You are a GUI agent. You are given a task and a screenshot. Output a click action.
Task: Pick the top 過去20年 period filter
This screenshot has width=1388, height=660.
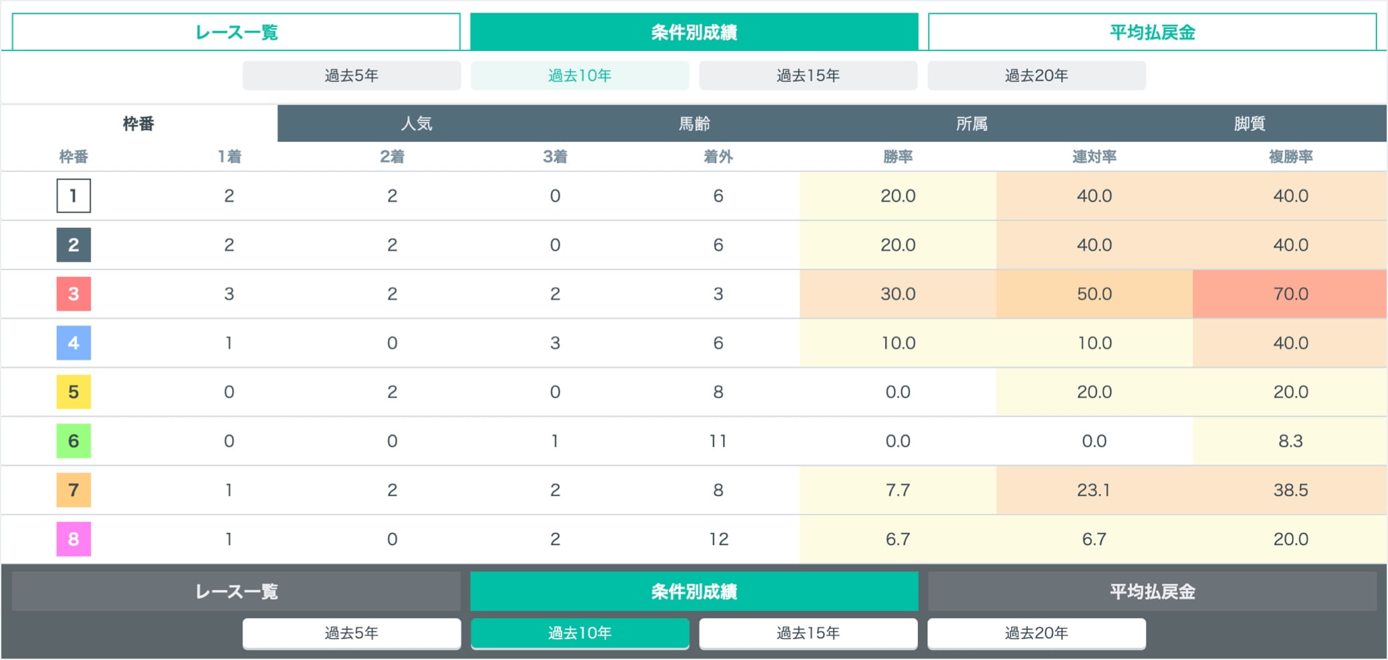pyautogui.click(x=1036, y=75)
